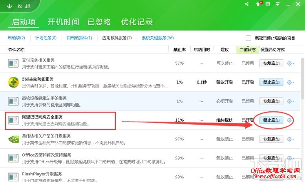
Task: Sort by the 禁止率 column header
Action: tap(179, 50)
